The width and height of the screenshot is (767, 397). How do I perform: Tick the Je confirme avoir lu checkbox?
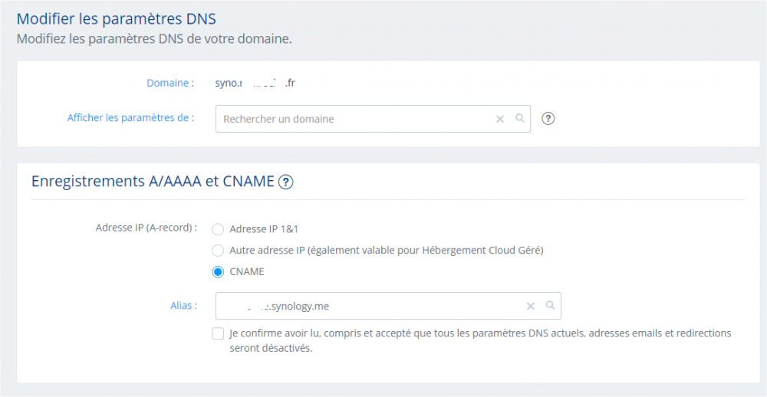219,334
